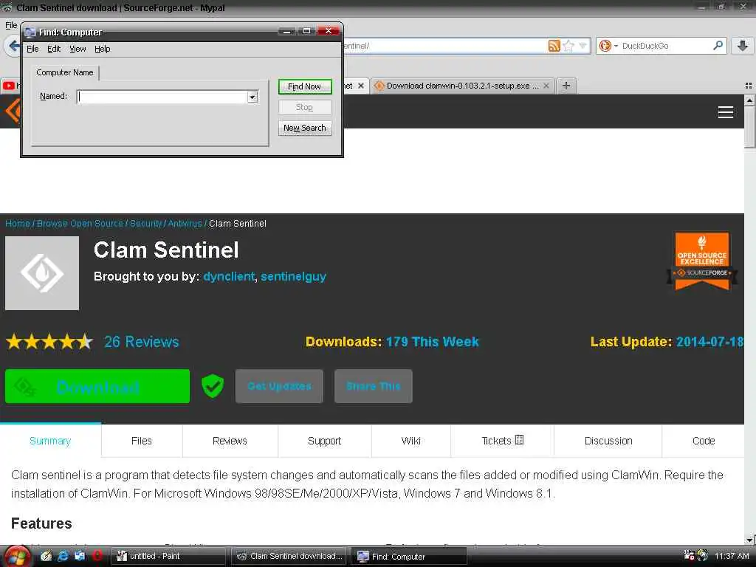Screen dimensions: 756x567
Task: Show all tabs with the tab groups icon
Action: [749, 86]
